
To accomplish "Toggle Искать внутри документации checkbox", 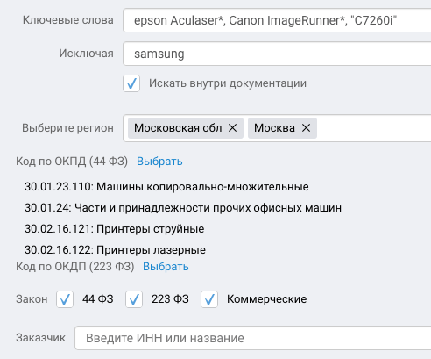I will point(131,83).
